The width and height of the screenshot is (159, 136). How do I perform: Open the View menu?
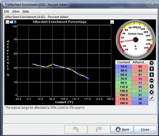[x=16, y=11]
